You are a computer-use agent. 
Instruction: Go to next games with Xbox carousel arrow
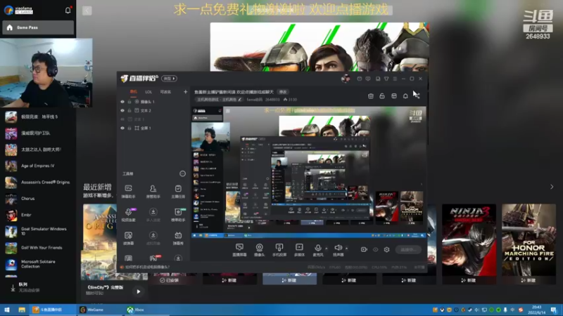click(x=552, y=187)
